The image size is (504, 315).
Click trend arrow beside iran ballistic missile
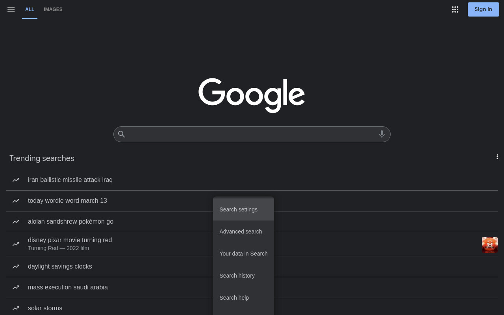(x=16, y=180)
